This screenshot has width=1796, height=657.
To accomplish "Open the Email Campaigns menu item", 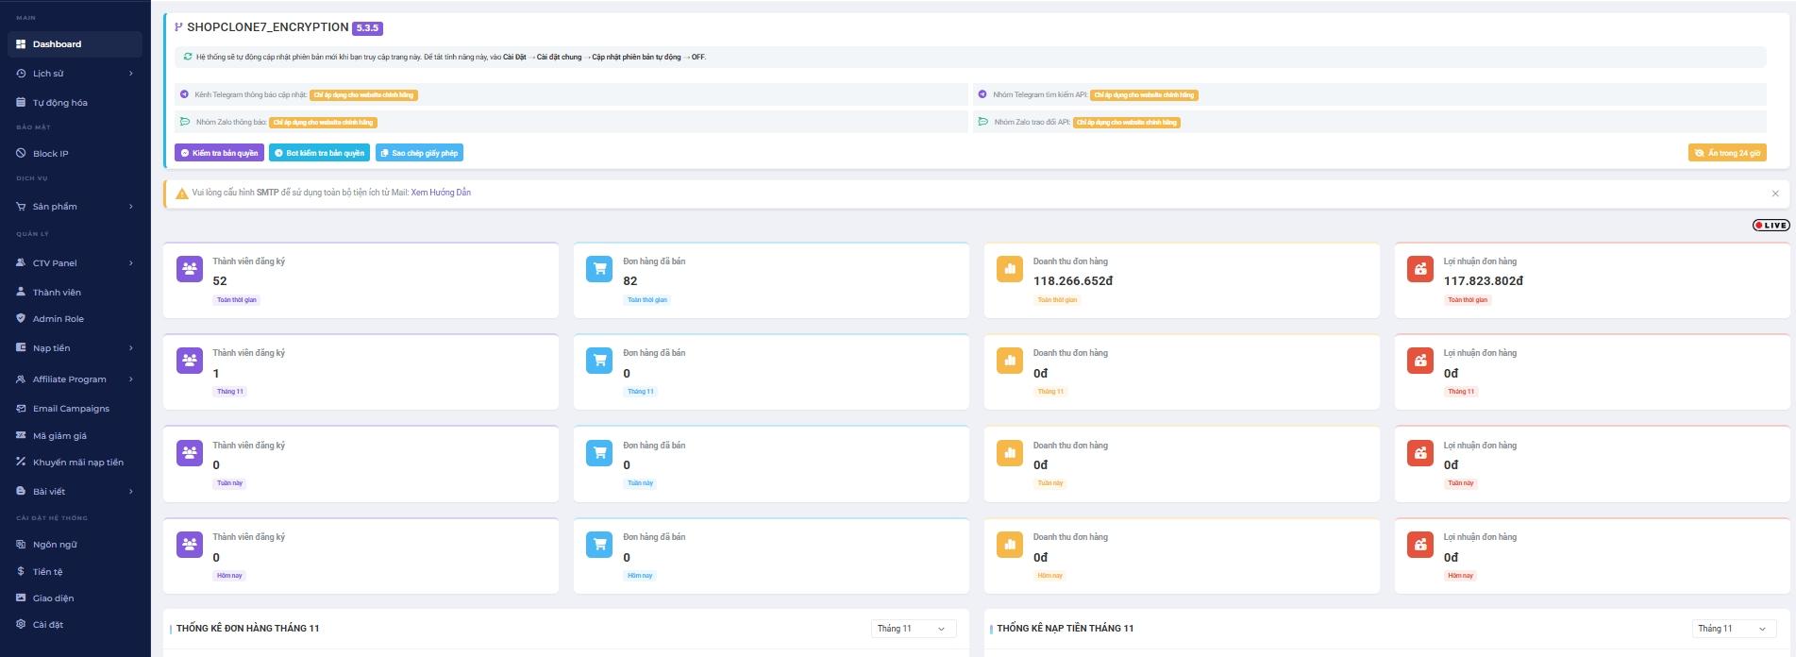I will click(71, 409).
